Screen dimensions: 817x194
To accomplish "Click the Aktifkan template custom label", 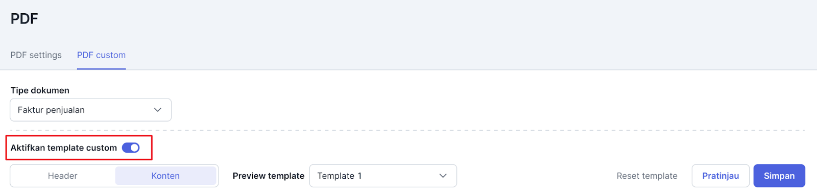I will (64, 148).
